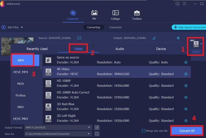Click the 3D Left-Right cube icon
This screenshot has width=206, height=138.
[x=48, y=118]
